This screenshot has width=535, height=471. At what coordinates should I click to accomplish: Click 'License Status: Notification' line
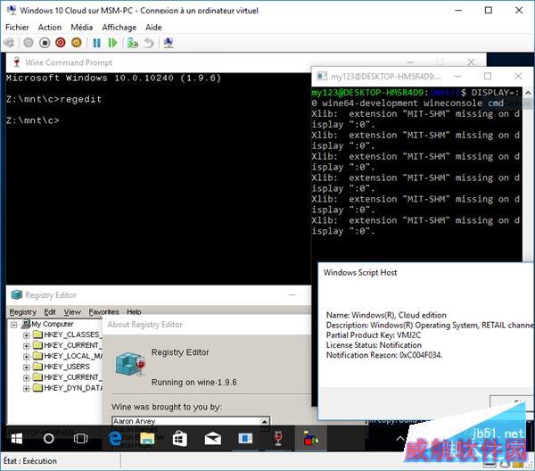374,344
